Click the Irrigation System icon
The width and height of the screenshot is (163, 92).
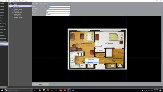pyautogui.click(x=13, y=18)
